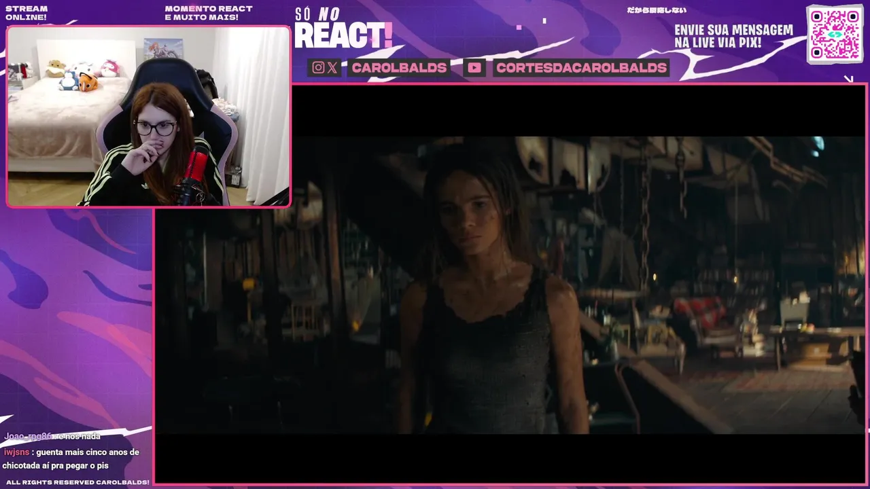Viewport: 870px width, 489px height.
Task: Click the 'ENVIE SUA MENSAGEM NA LIVE VIA PIX!' text
Action: 733,37
